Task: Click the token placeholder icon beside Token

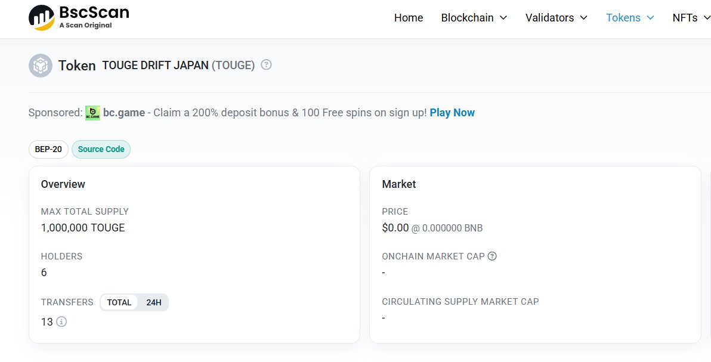Action: point(41,66)
